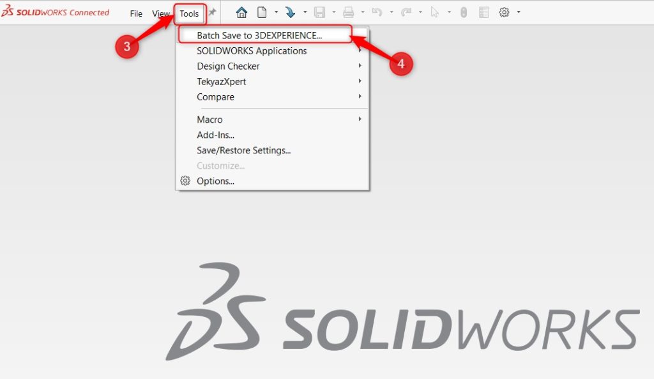Click the Undo icon
654x379 pixels.
tap(377, 13)
